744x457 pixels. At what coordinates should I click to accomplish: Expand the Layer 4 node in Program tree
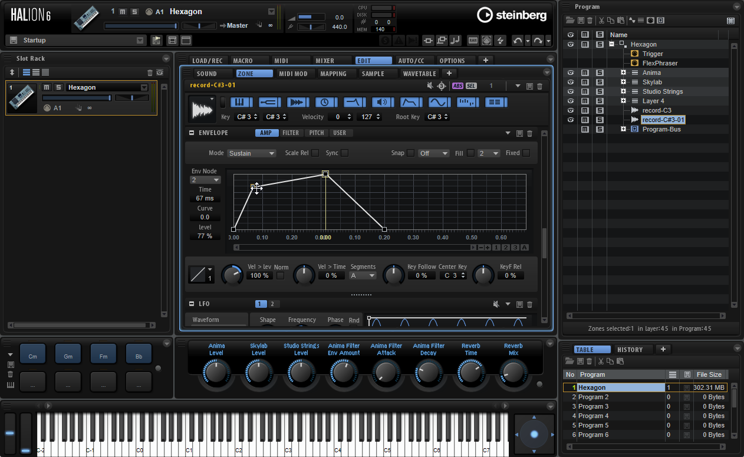623,101
